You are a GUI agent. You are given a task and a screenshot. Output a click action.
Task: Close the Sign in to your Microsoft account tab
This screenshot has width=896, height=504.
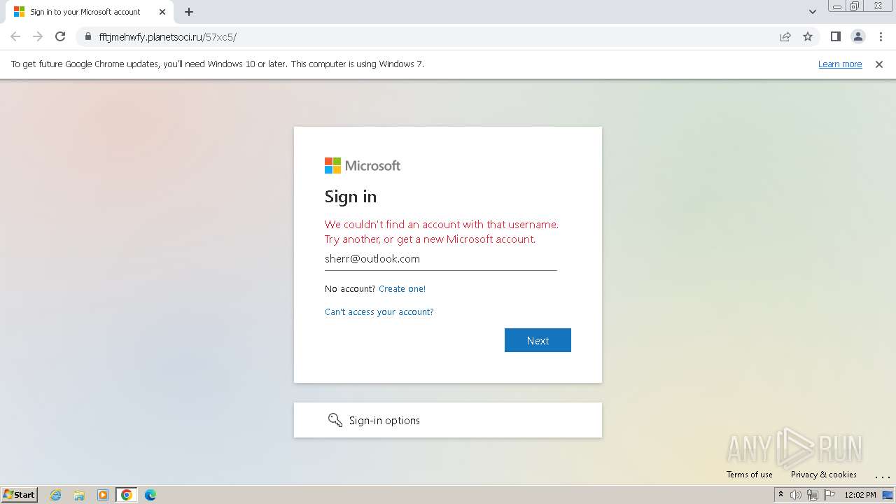(162, 12)
